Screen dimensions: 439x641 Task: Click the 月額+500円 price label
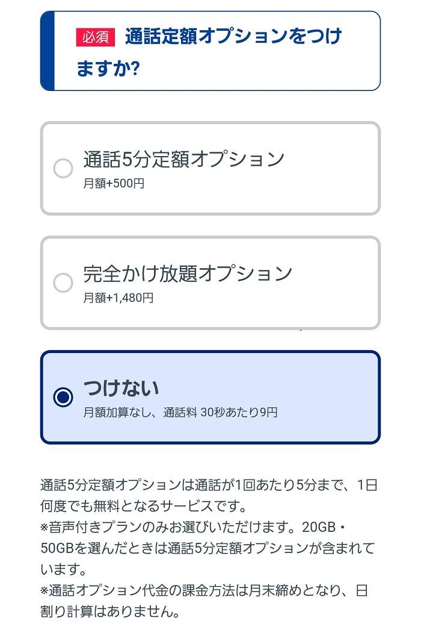pos(114,183)
